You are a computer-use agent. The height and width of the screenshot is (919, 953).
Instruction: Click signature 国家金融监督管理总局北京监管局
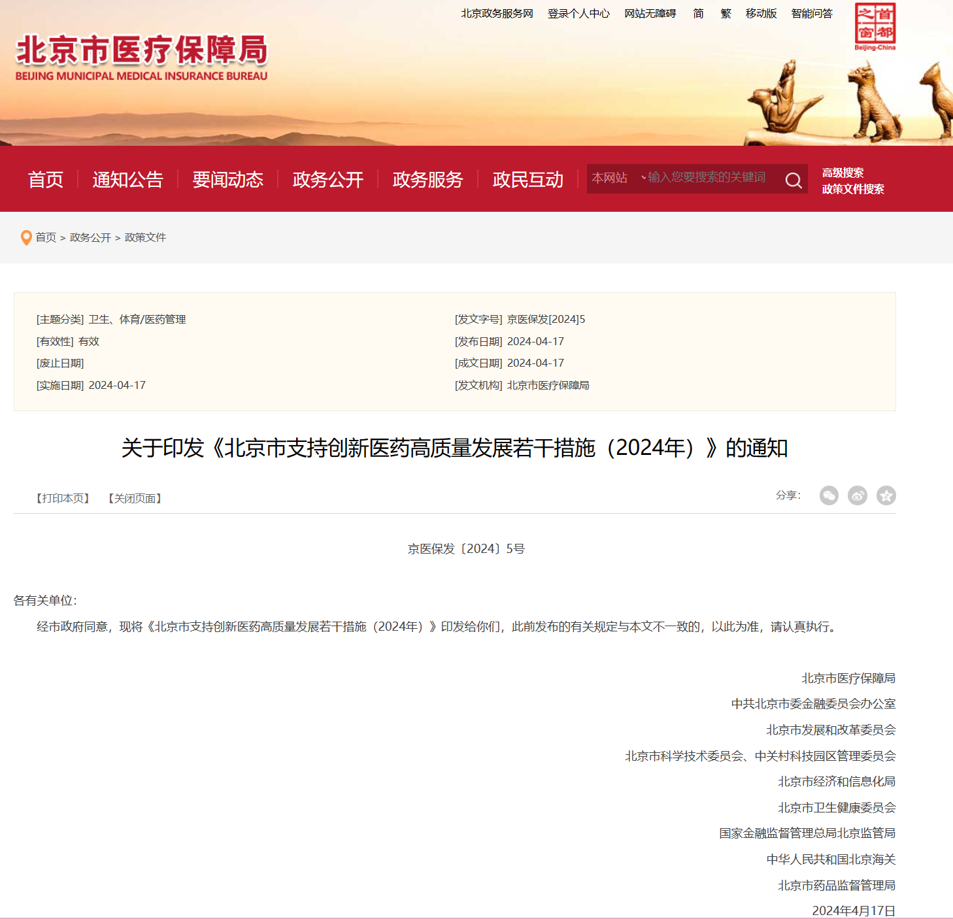click(x=807, y=833)
